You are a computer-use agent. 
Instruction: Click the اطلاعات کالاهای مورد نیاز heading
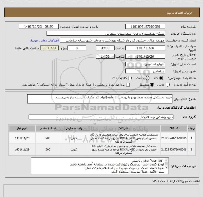176,108
